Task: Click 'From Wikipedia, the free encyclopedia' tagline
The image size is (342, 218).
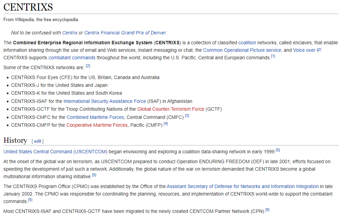Action: click(x=41, y=20)
